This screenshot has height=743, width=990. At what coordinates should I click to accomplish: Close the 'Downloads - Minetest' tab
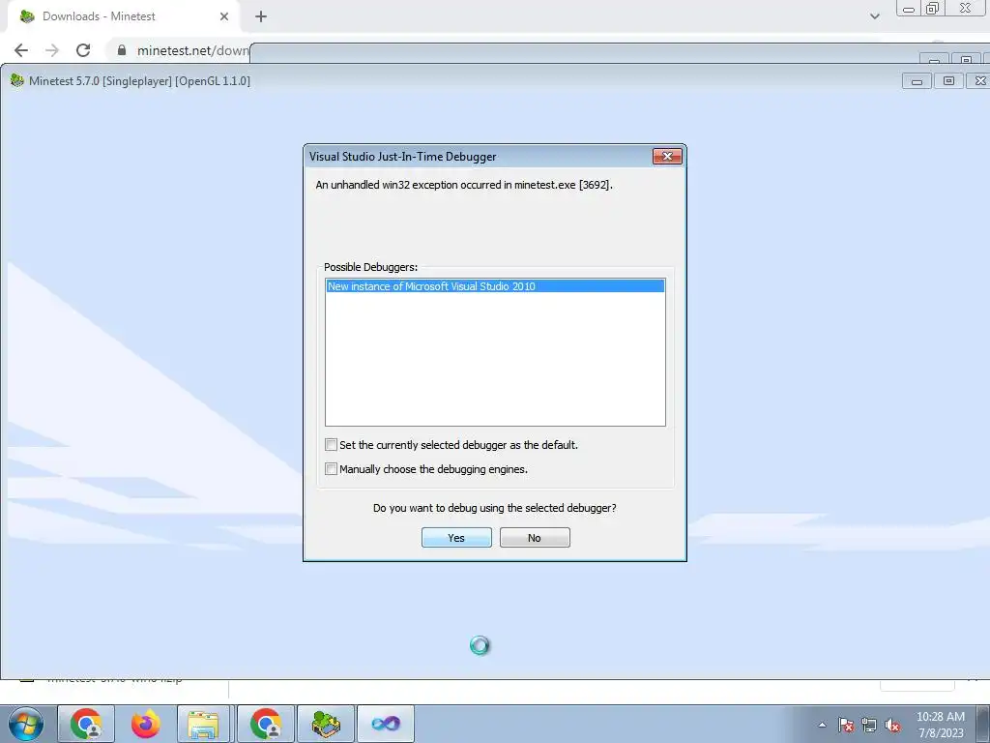223,16
